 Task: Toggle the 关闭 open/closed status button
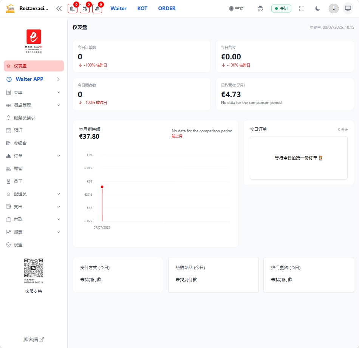[x=281, y=8]
